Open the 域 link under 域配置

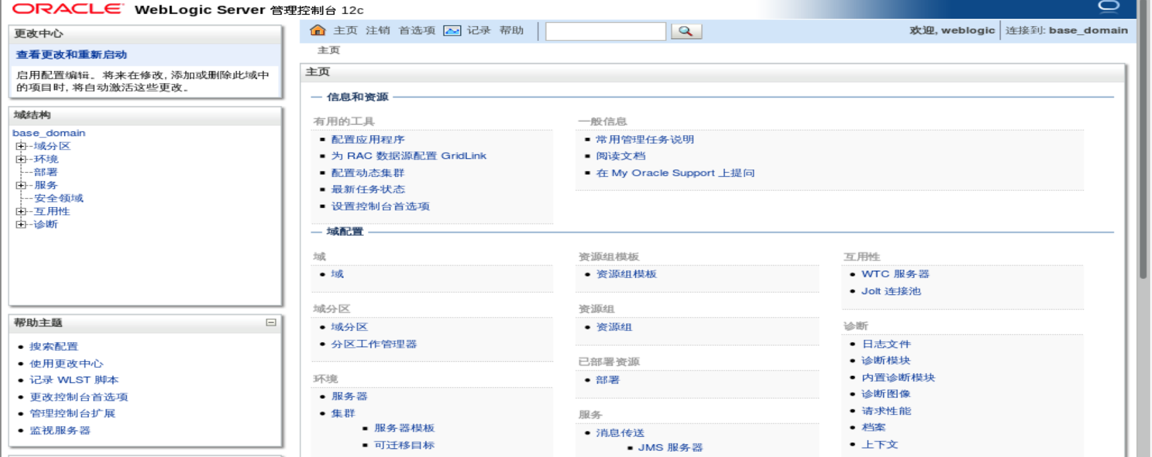click(x=337, y=274)
